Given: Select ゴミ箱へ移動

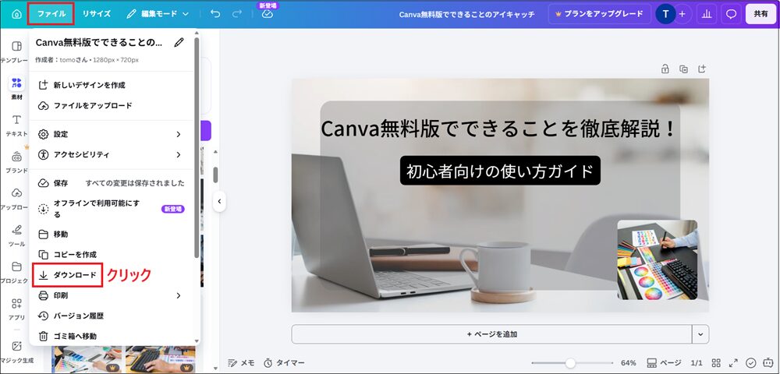Looking at the screenshot, I should pos(111,337).
